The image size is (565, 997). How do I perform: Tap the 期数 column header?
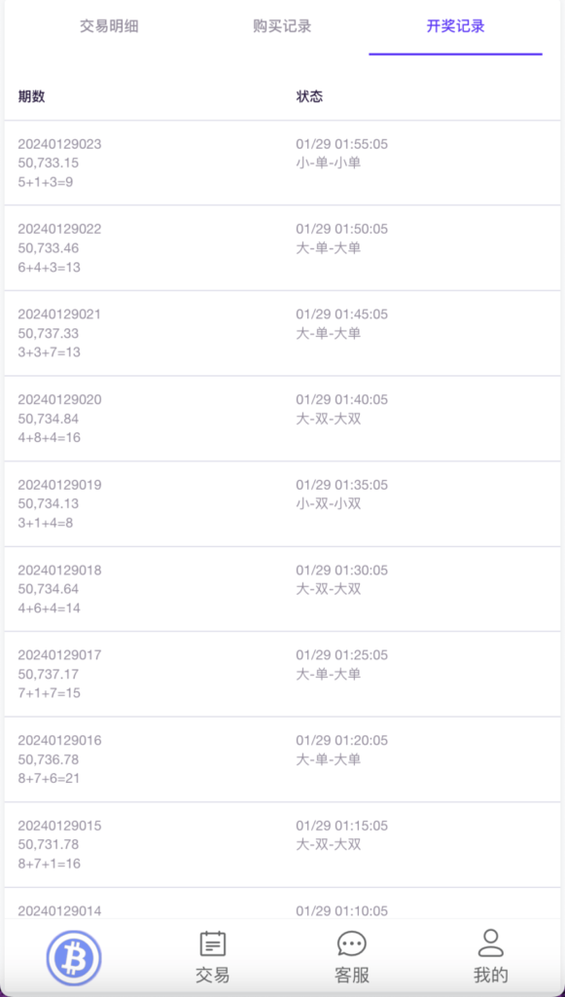point(30,96)
